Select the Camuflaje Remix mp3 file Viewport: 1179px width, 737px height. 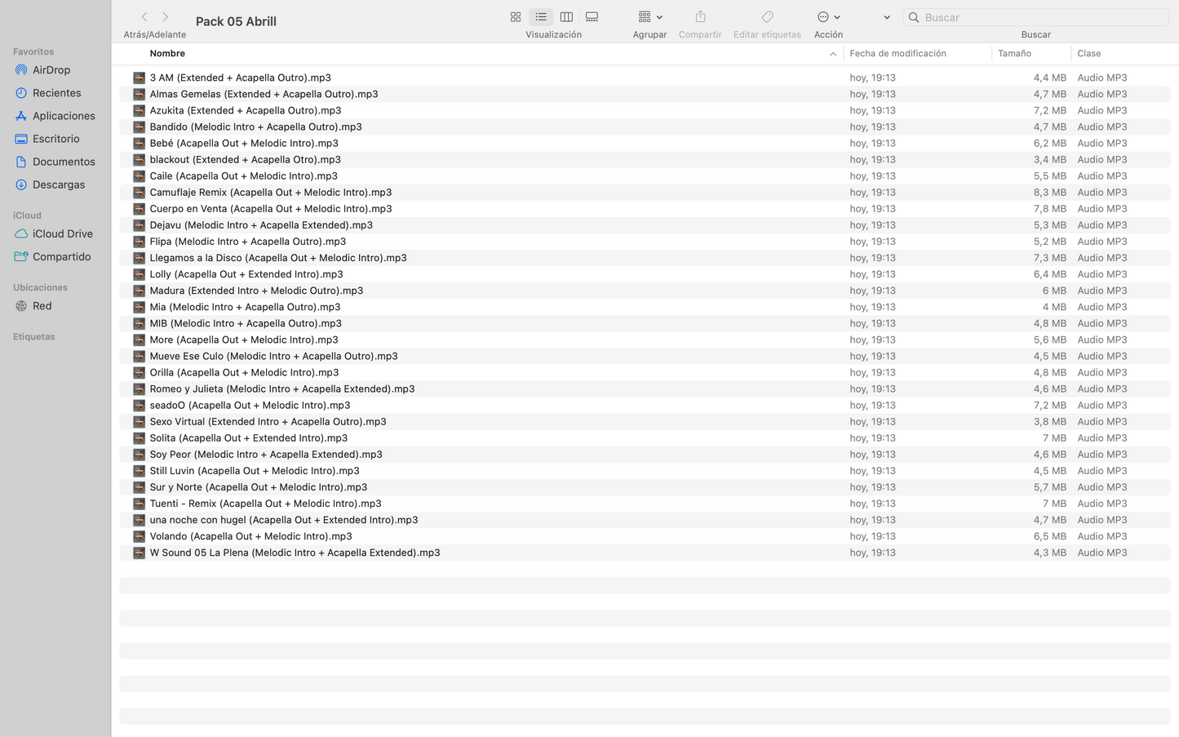pyautogui.click(x=270, y=193)
